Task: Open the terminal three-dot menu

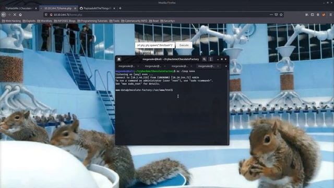Action: tap(211, 59)
